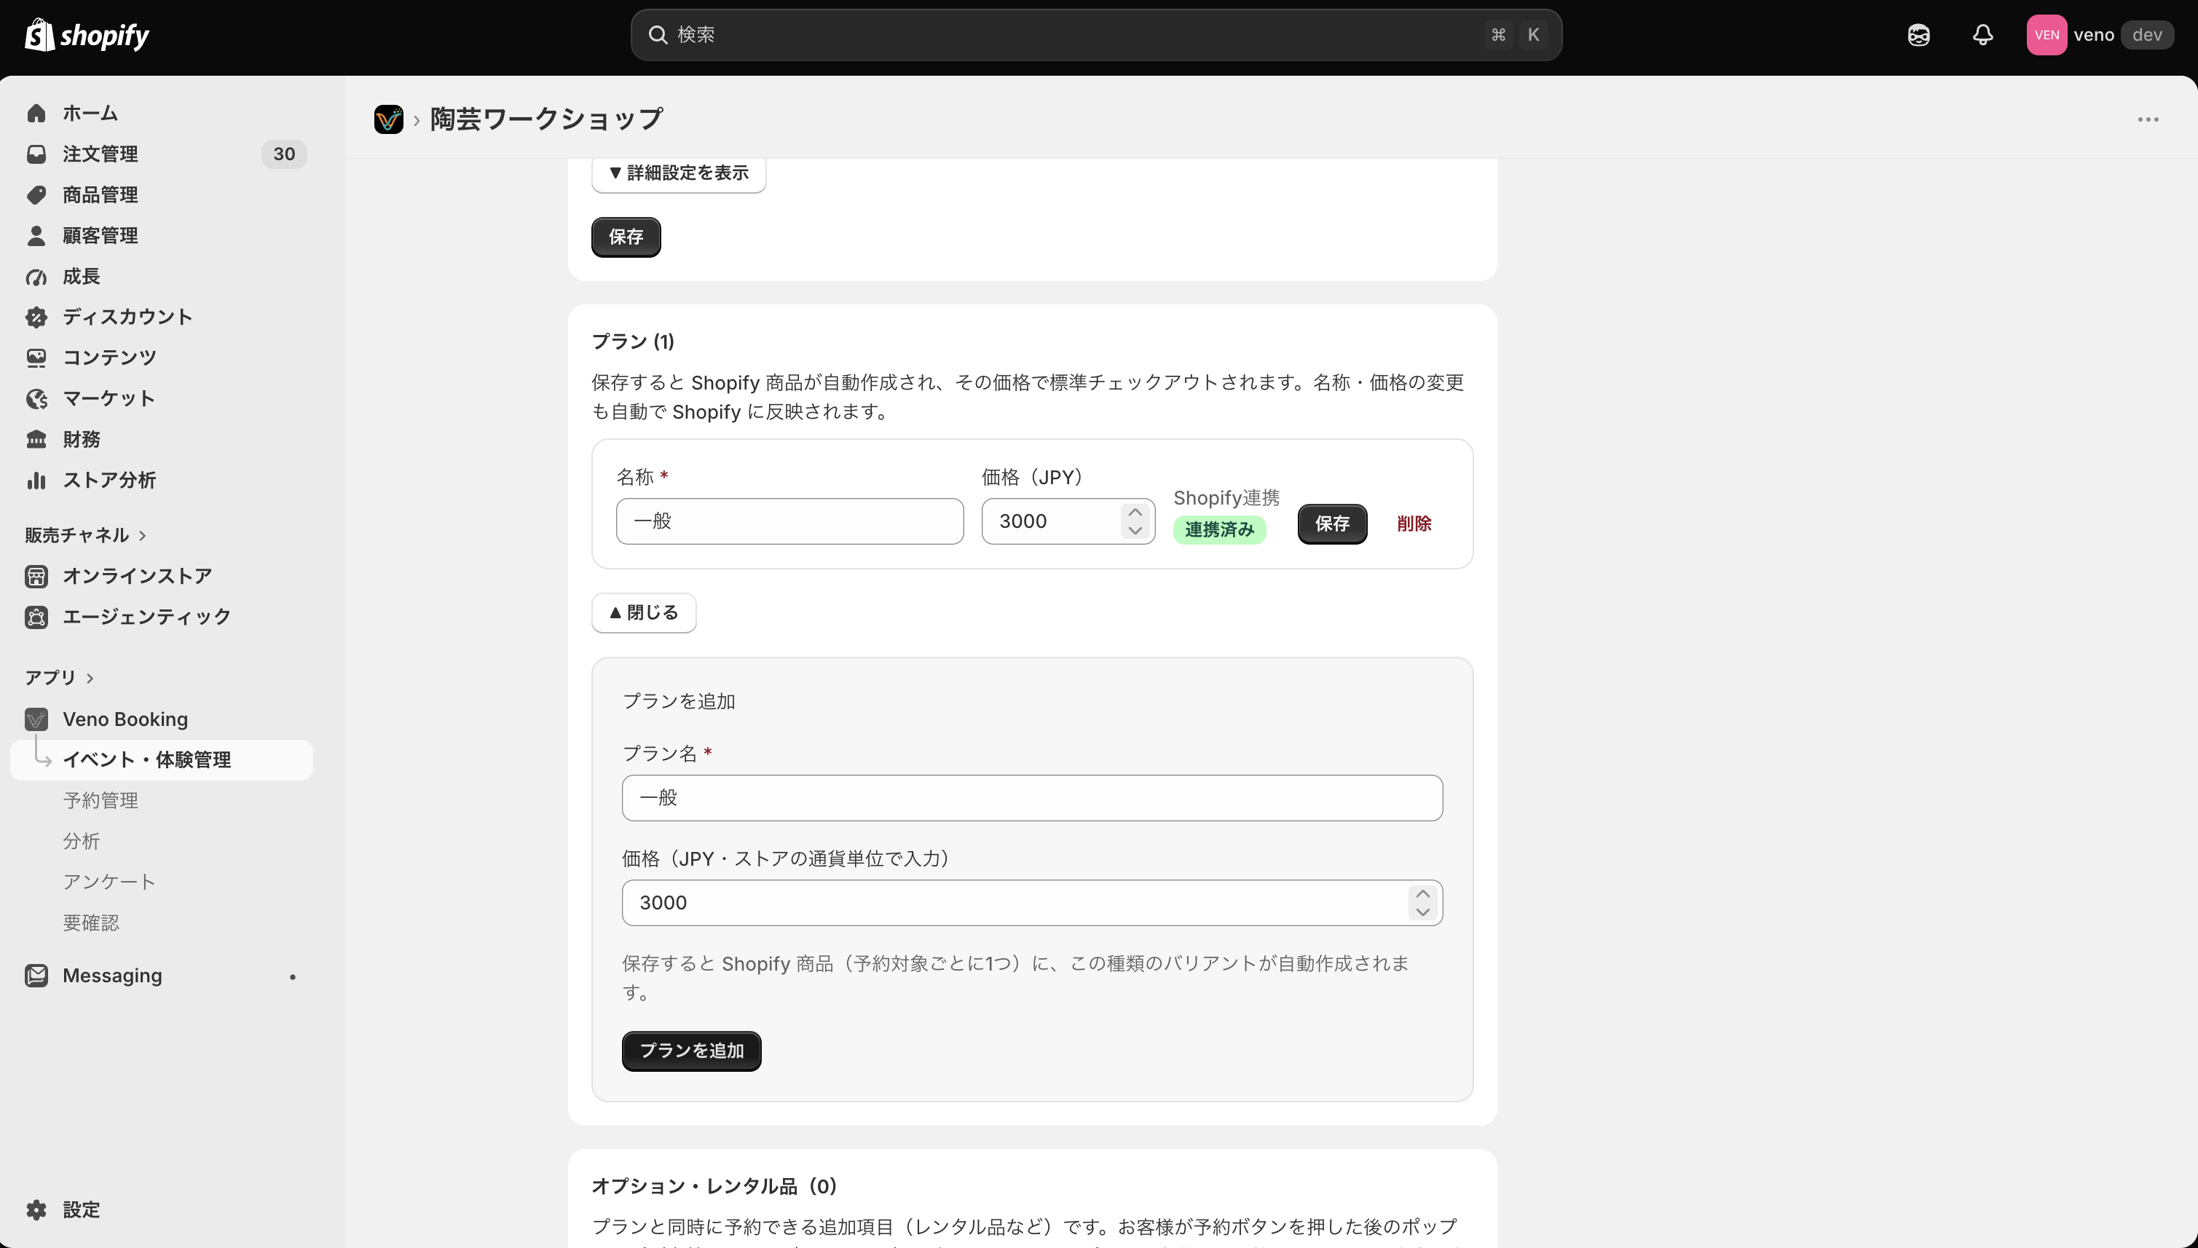Click the プランを追加 button
2198x1248 pixels.
click(691, 1051)
